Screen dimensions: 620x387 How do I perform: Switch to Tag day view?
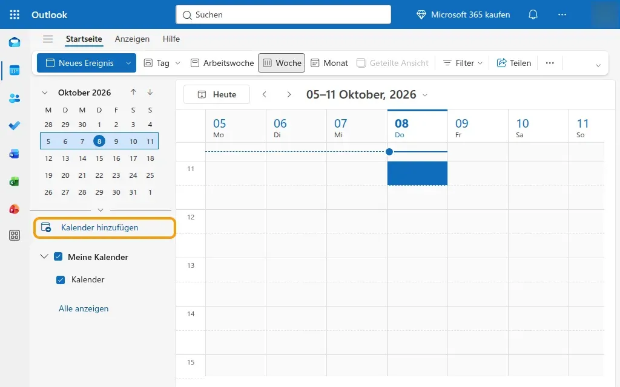click(157, 63)
